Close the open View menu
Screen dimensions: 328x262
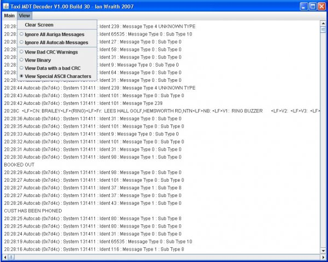click(x=24, y=16)
